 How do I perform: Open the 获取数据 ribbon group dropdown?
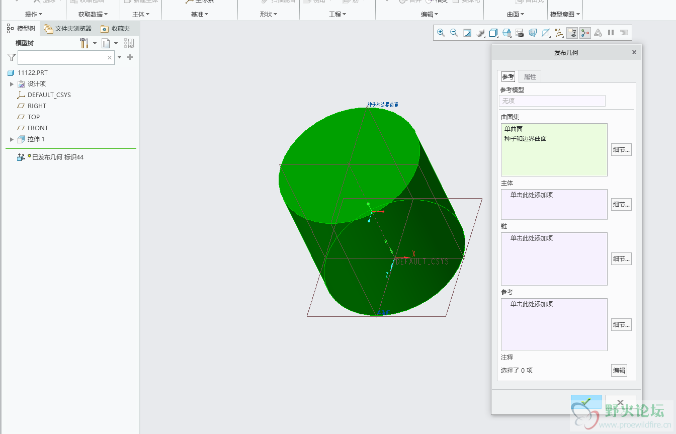click(x=93, y=15)
